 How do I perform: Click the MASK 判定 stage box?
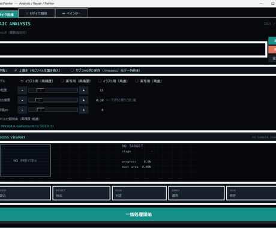(139, 193)
